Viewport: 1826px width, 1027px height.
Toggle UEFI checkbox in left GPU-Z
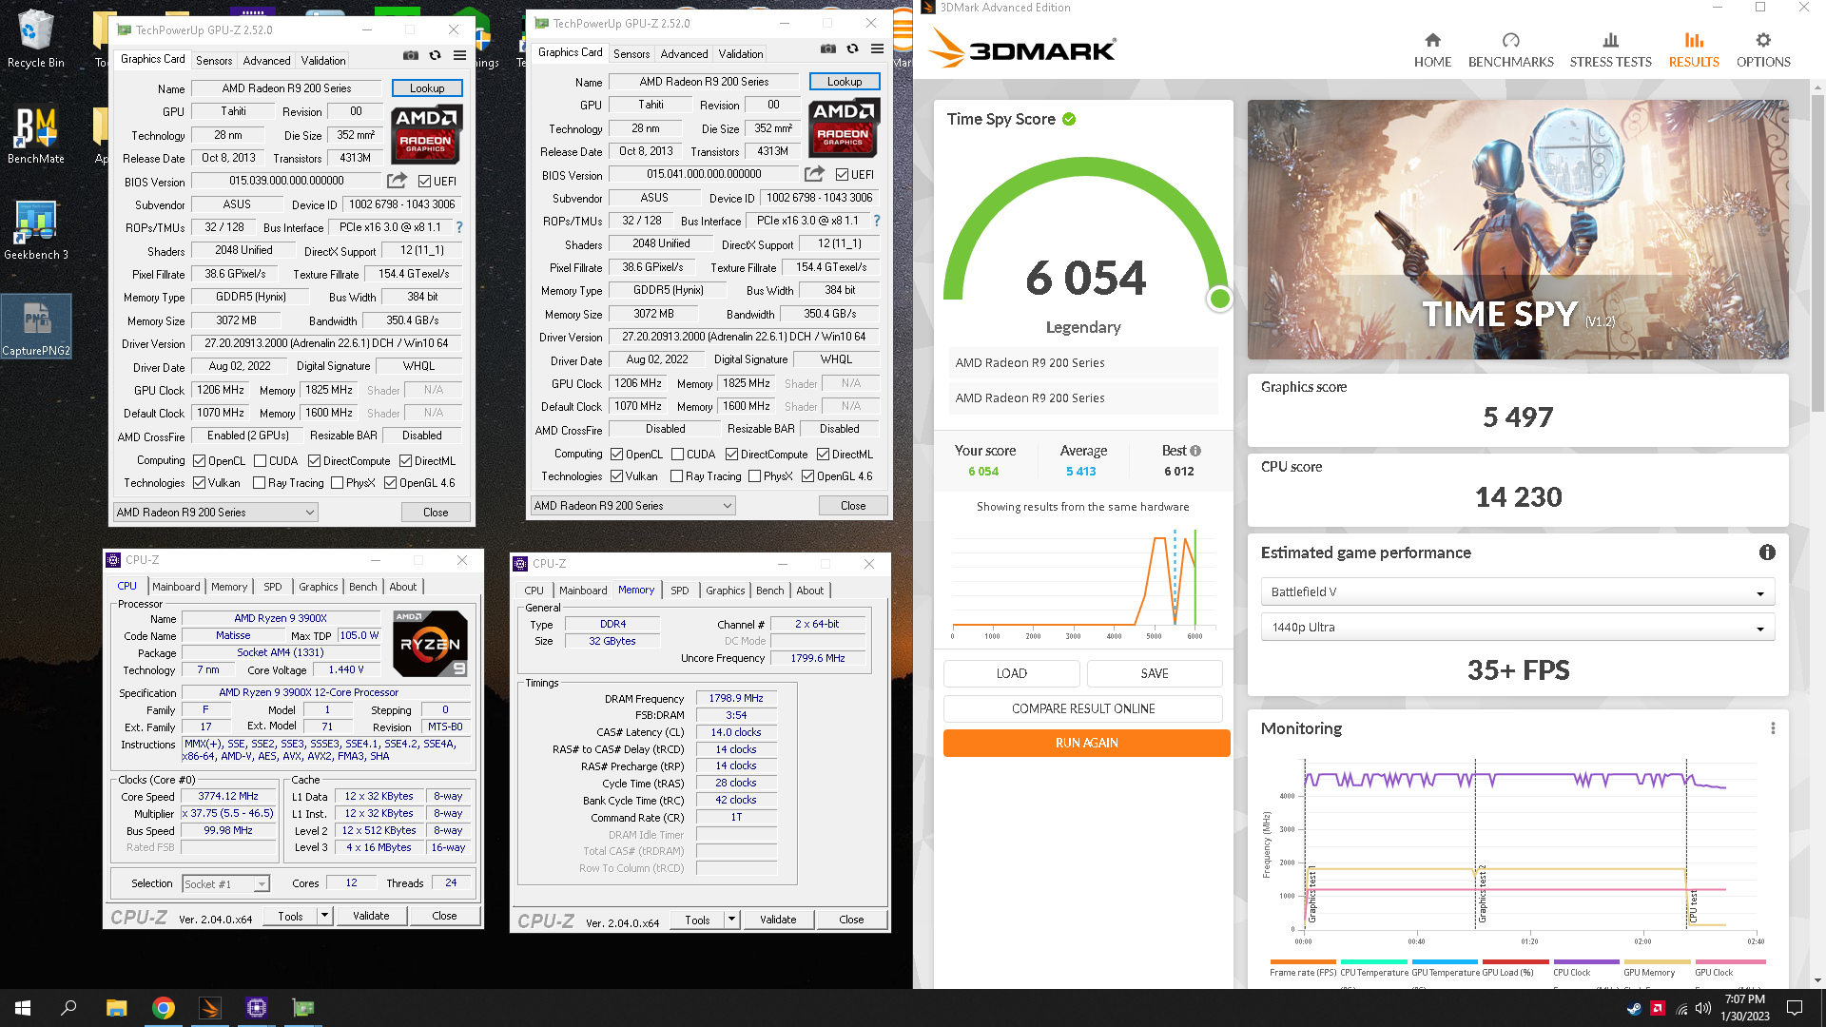point(424,182)
